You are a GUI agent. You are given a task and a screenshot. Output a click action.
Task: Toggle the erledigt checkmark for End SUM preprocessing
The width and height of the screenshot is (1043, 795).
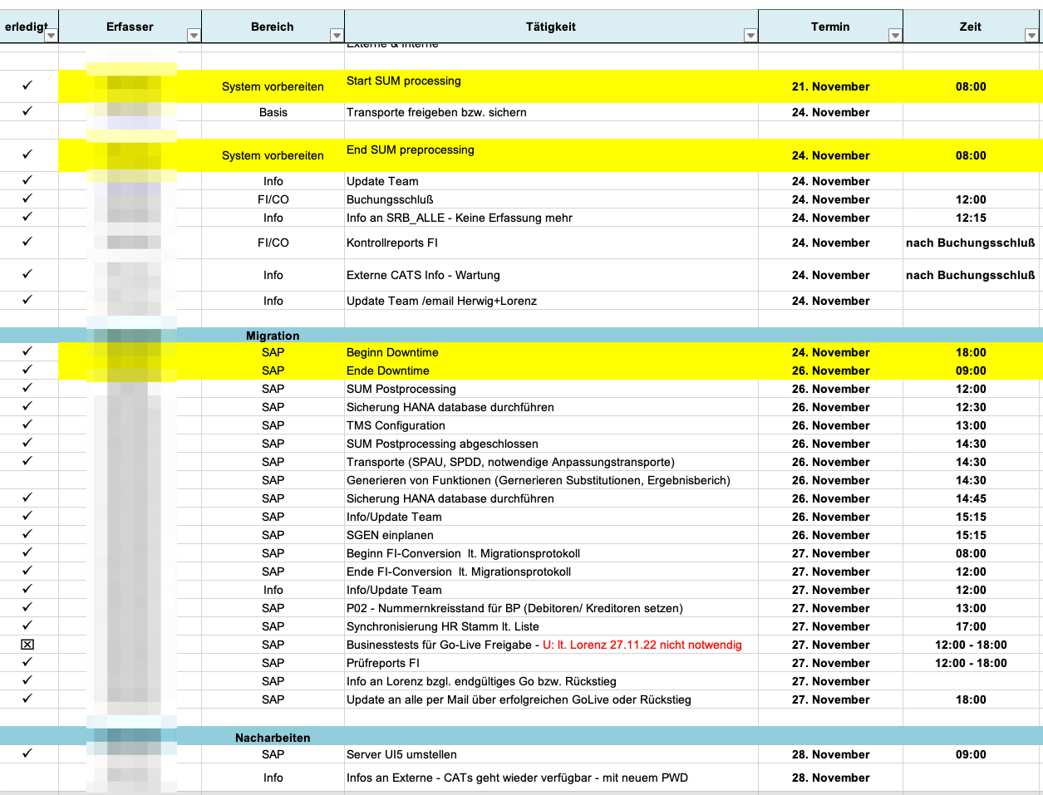point(27,155)
